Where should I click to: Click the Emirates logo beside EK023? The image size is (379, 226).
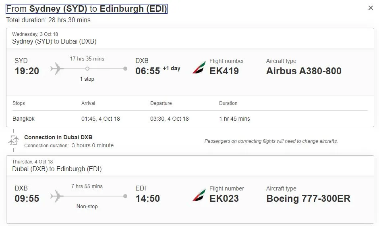199,195
